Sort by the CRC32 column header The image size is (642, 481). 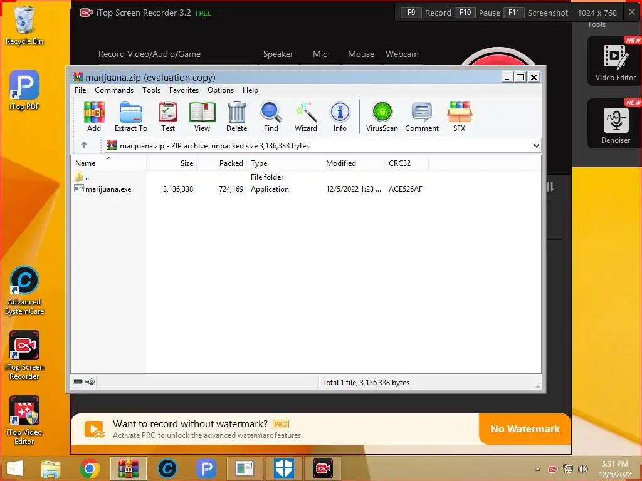point(406,163)
